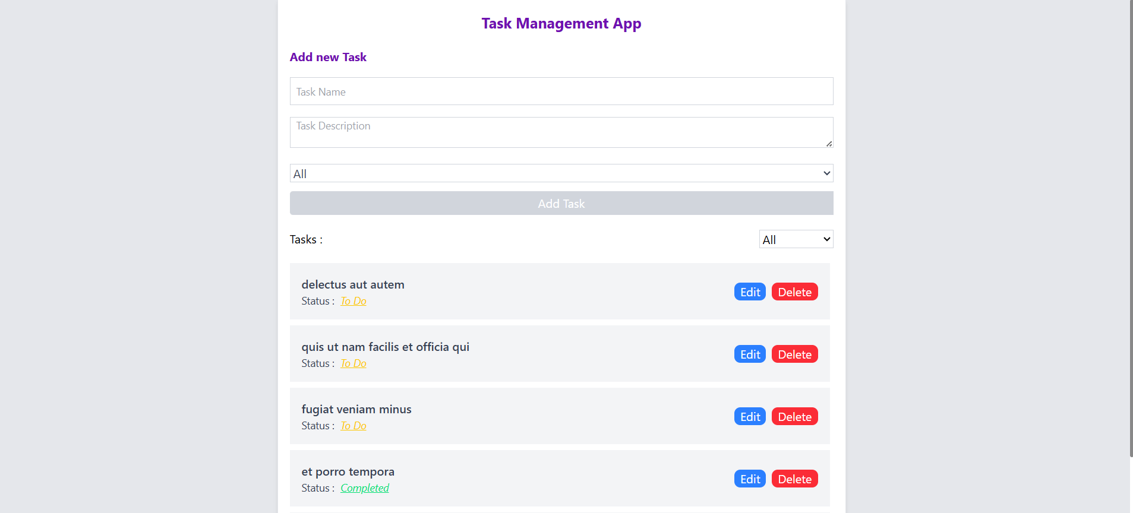The image size is (1133, 513).
Task: Click the page's vertical scrollbar
Action: click(x=1131, y=229)
